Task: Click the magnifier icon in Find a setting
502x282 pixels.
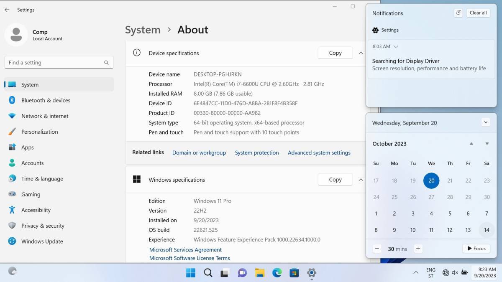Action: click(x=106, y=63)
